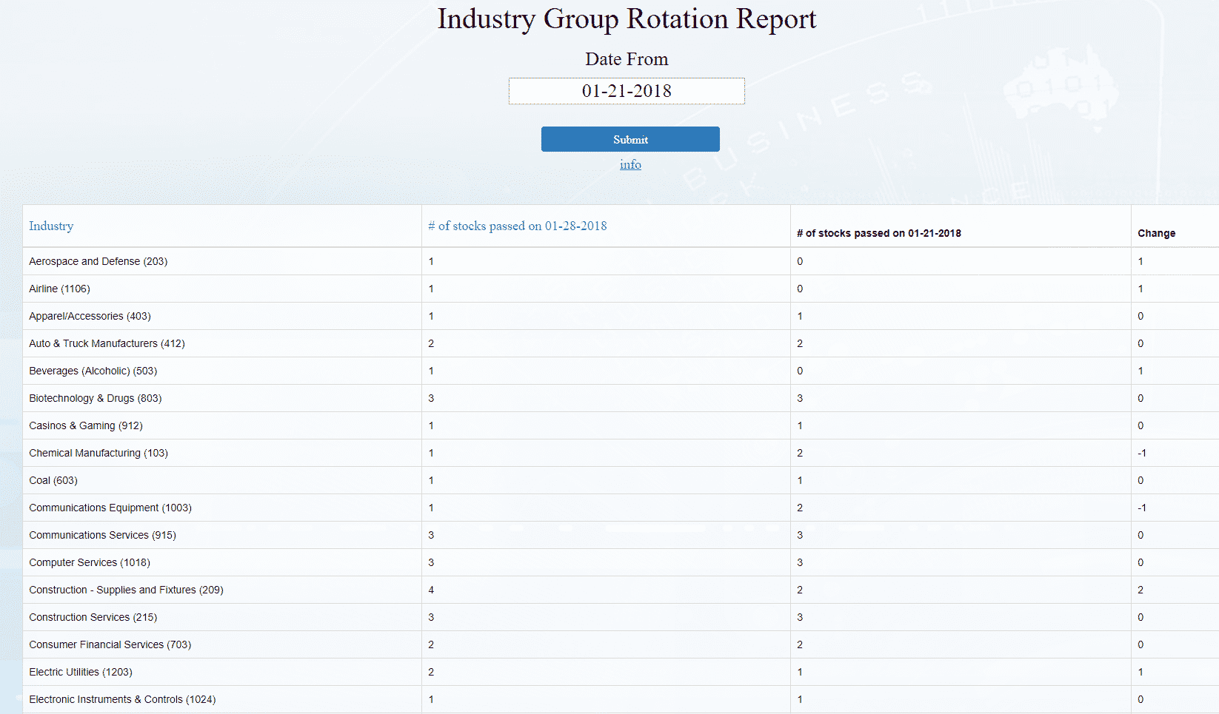Select Beverages (Alcoholic) (503) row
The image size is (1219, 714).
tap(93, 371)
